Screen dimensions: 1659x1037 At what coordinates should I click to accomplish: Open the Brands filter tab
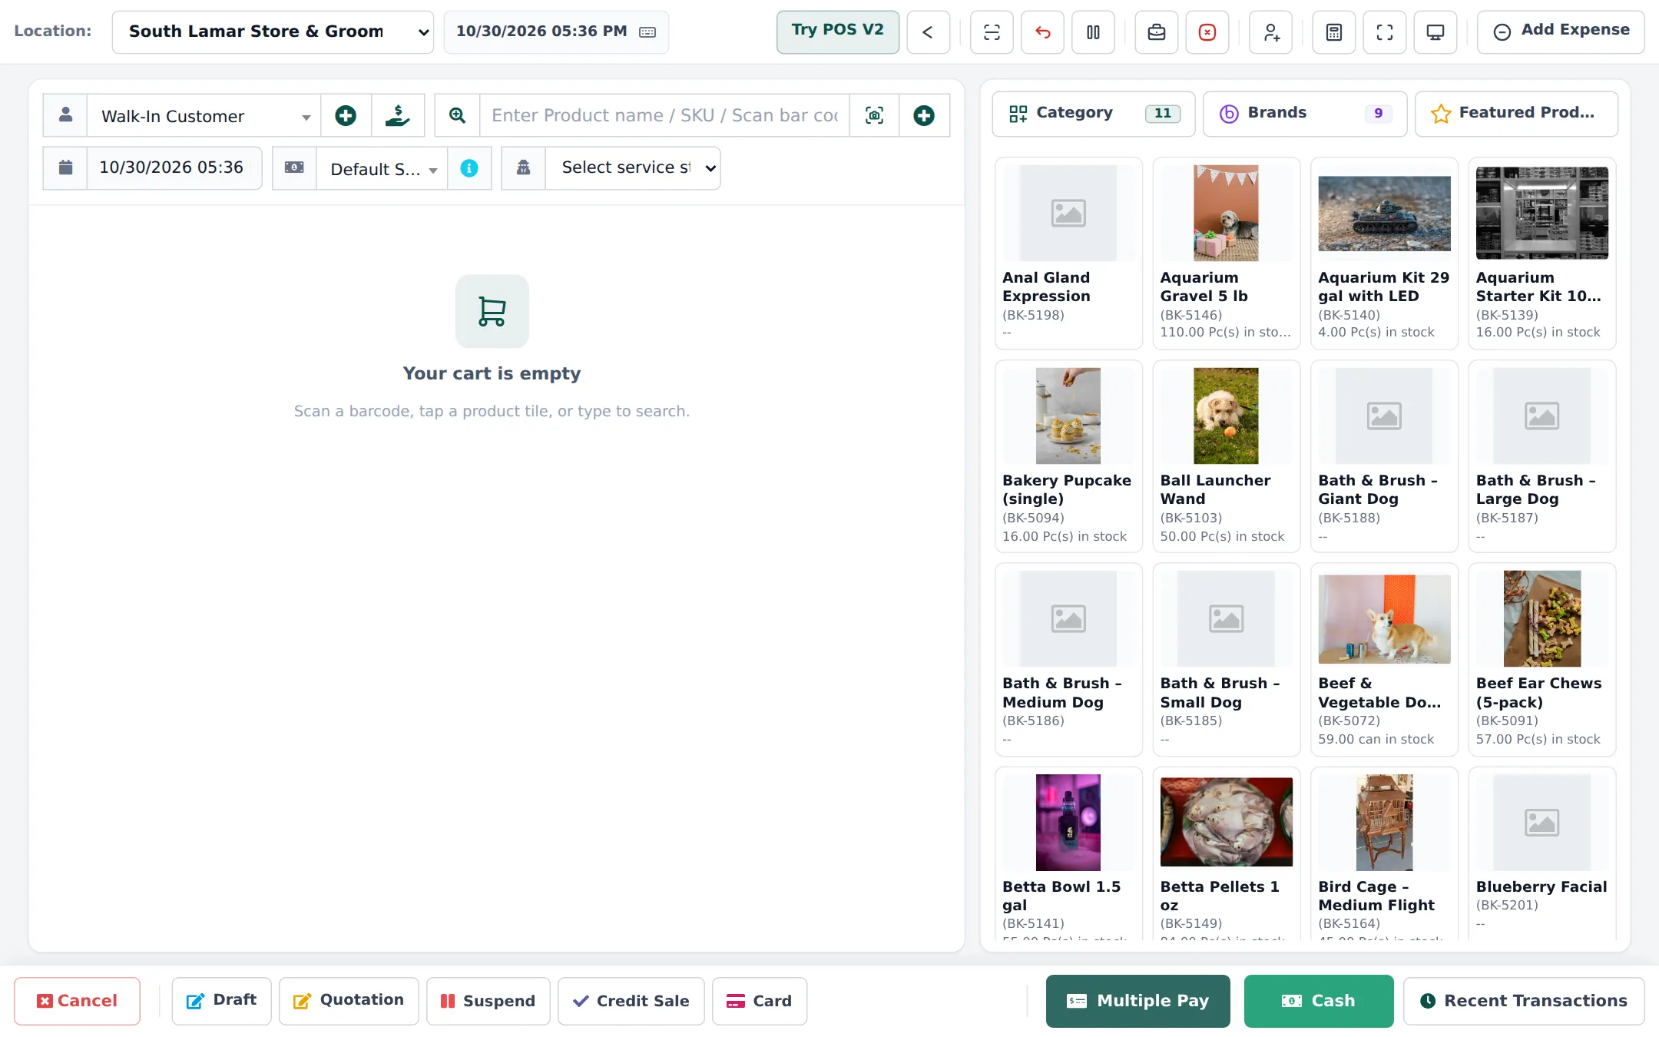[1305, 114]
